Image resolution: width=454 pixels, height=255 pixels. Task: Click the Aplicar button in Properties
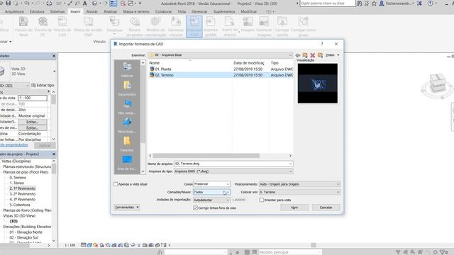point(45,145)
